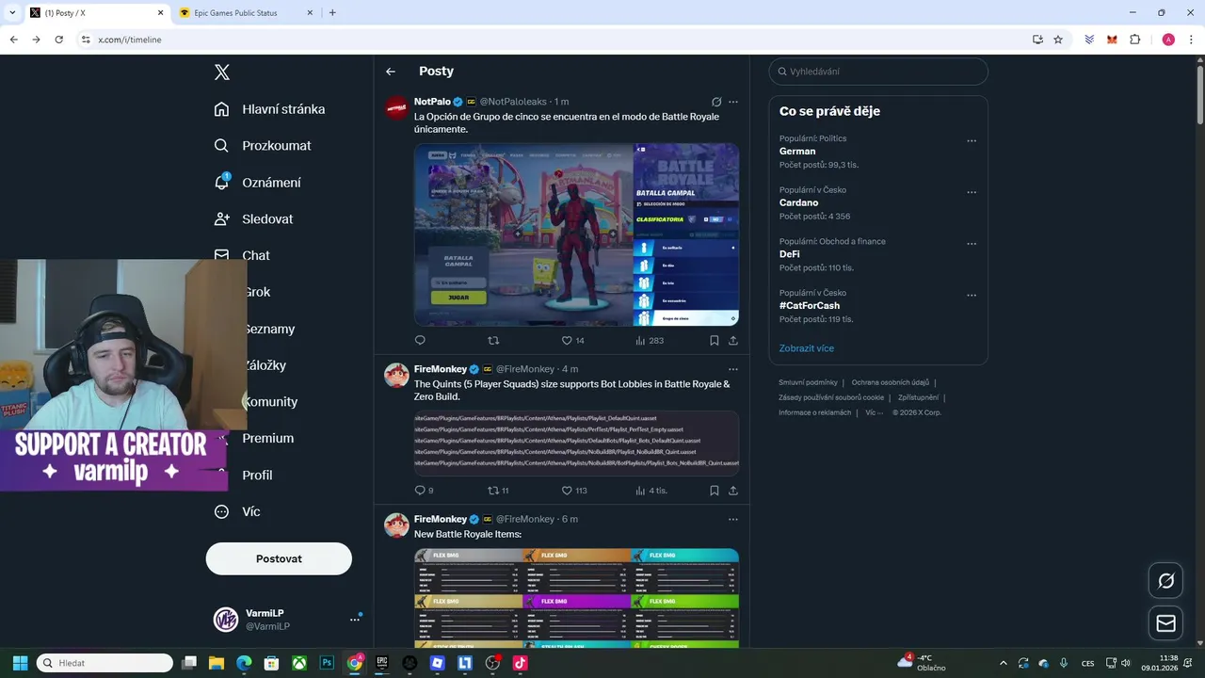Open FireMonkey name on New Battle Royale Items post
This screenshot has height=678, width=1205.
[441, 520]
